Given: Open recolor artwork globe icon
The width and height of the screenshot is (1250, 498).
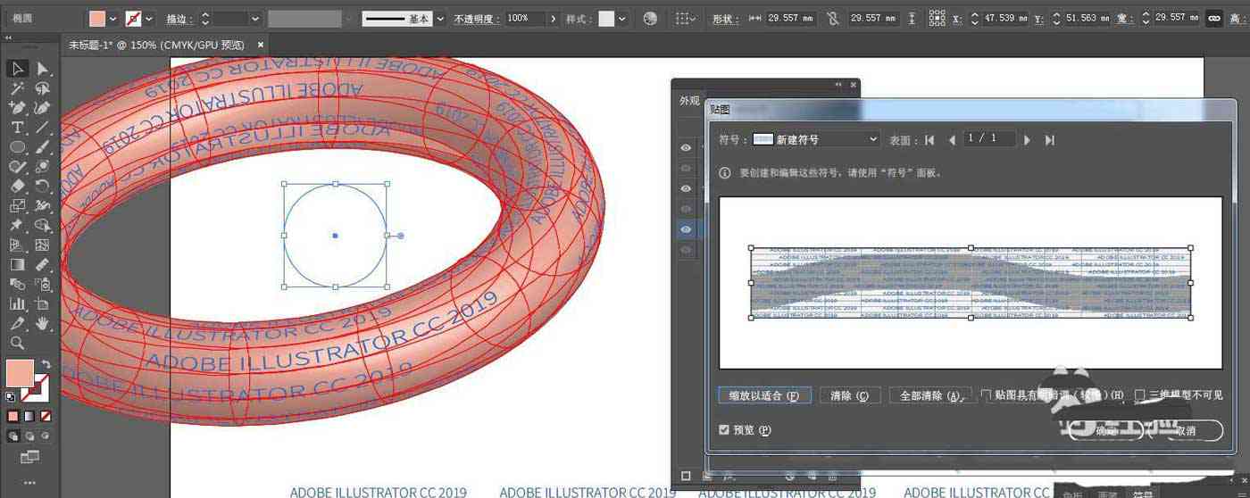Looking at the screenshot, I should click(650, 18).
